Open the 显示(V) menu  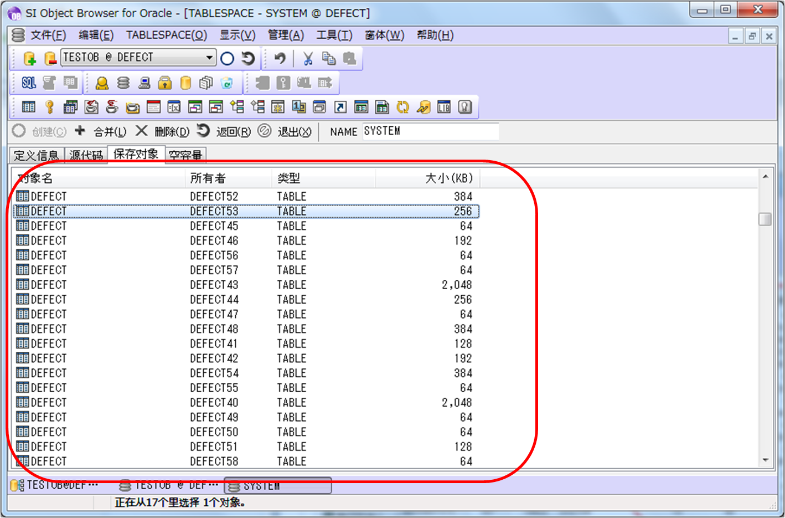[237, 35]
